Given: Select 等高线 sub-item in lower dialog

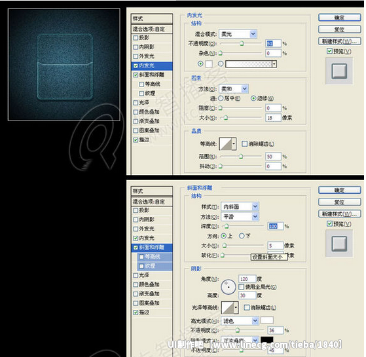Looking at the screenshot, I should tap(155, 257).
